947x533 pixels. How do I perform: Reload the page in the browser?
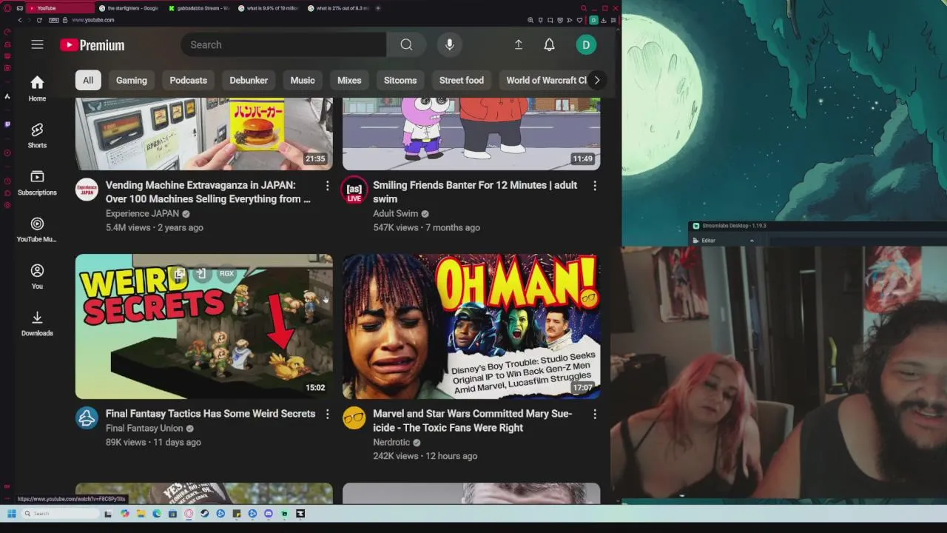(39, 20)
